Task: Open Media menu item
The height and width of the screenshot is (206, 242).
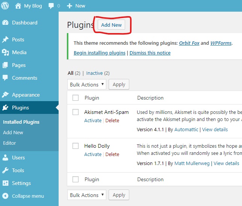Action: [19, 53]
